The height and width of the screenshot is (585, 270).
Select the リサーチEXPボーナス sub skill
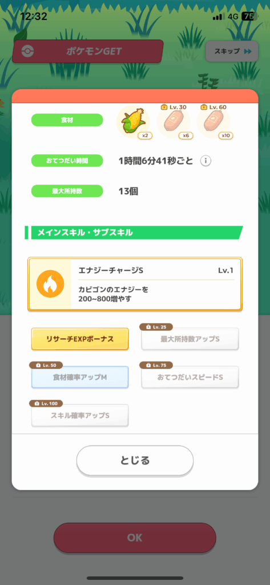tap(80, 339)
